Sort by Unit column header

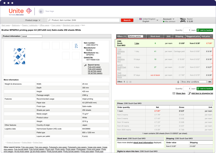[x=168, y=36]
